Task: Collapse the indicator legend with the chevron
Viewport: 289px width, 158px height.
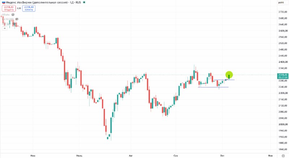Action: 5,28
